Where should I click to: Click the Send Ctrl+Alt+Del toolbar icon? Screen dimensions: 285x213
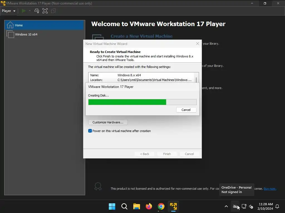click(x=37, y=11)
